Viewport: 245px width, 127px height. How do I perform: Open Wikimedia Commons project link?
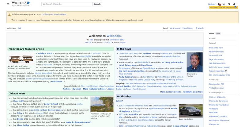(x=218, y=101)
